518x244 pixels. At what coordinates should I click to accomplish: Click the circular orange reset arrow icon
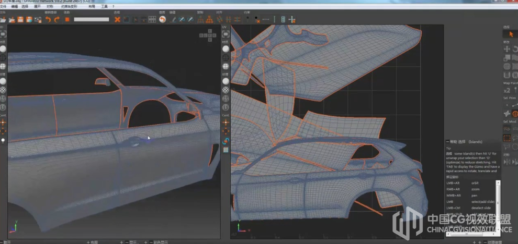click(x=162, y=20)
